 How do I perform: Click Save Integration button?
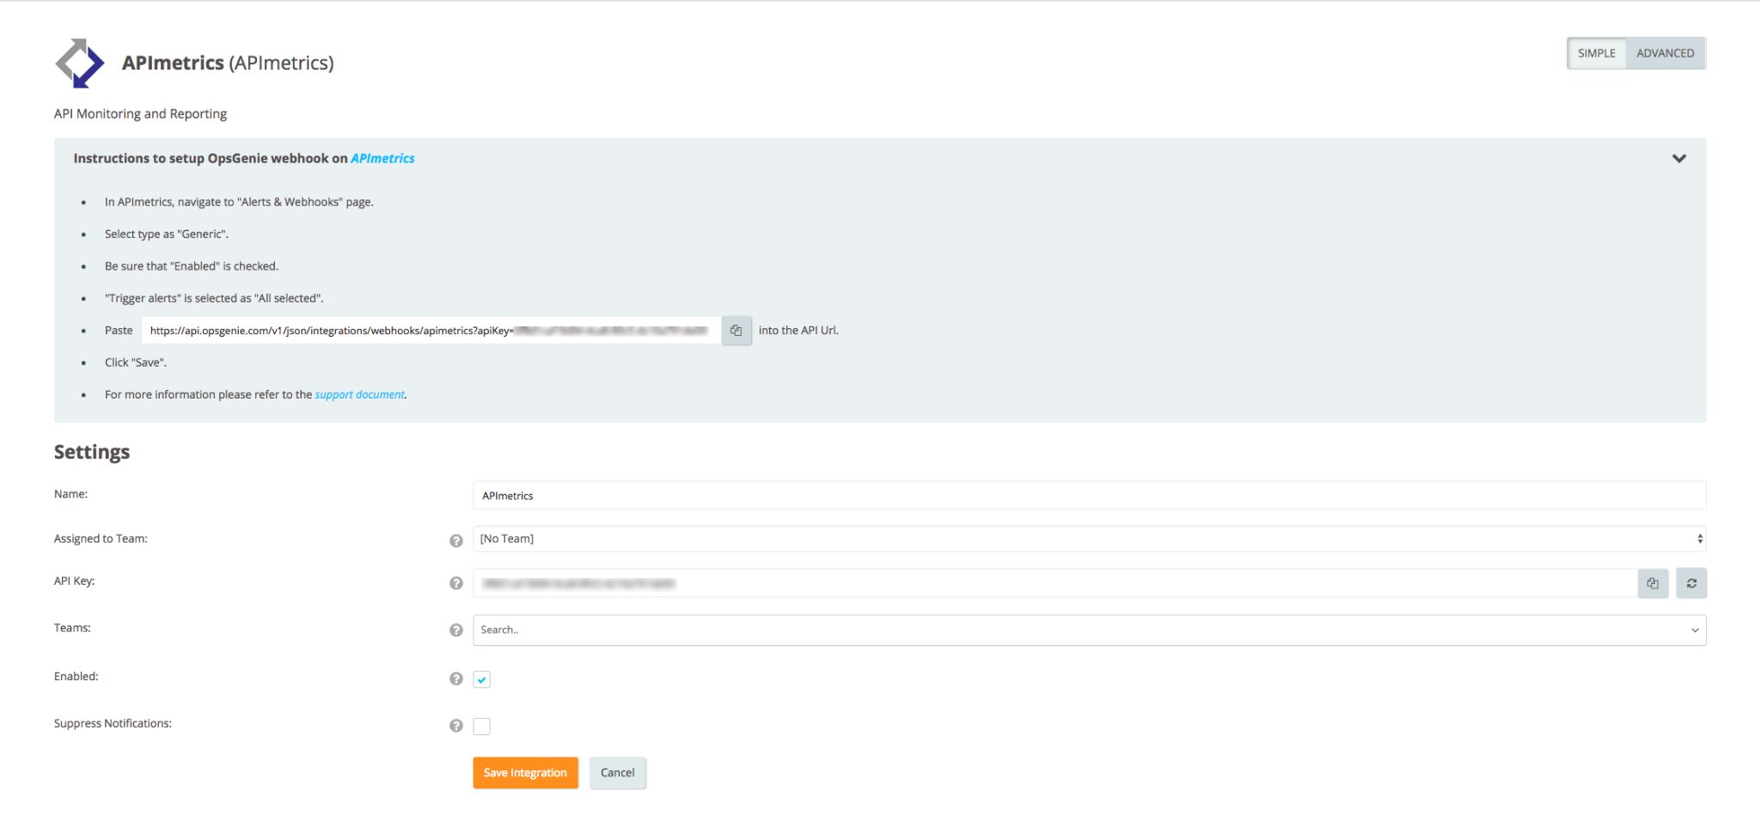click(525, 773)
